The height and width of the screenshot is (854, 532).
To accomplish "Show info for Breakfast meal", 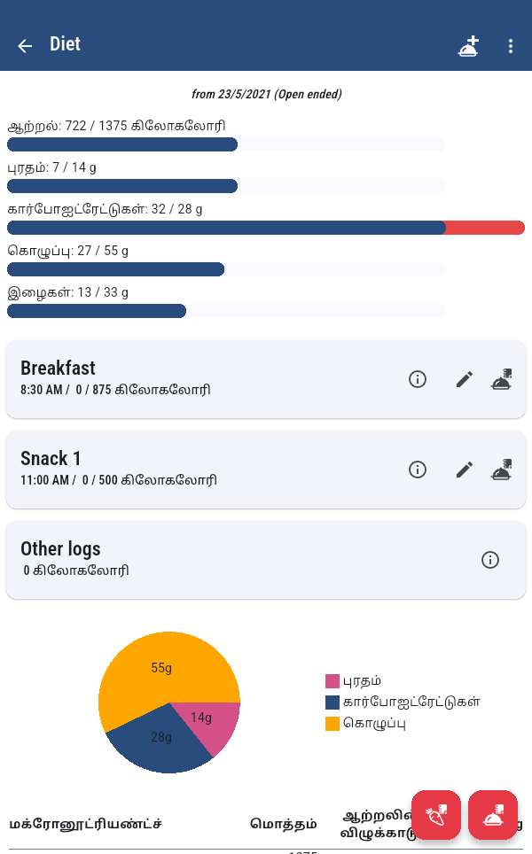I will (418, 379).
